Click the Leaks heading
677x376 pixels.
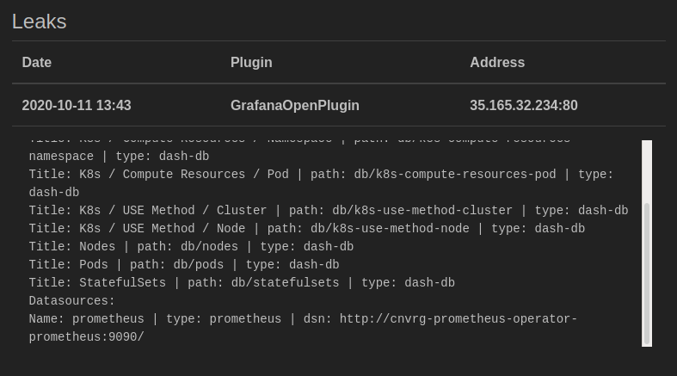pos(40,22)
